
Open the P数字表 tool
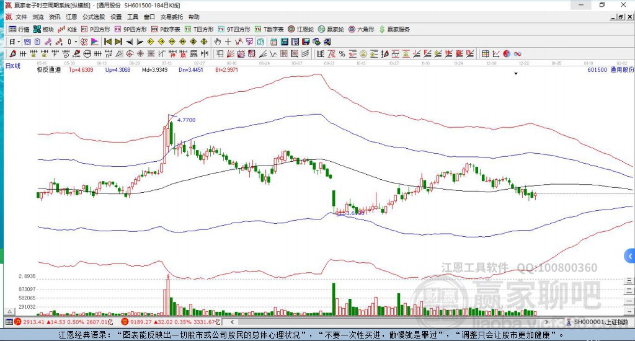[166, 29]
